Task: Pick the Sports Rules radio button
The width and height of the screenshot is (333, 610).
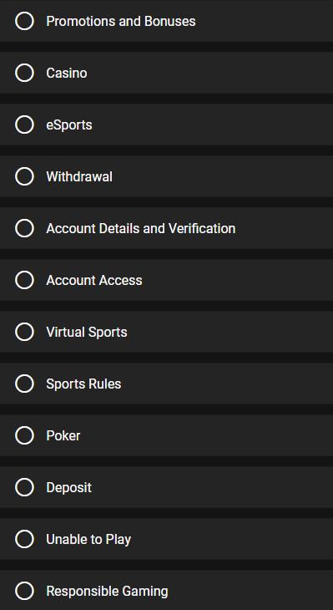Action: tap(24, 384)
